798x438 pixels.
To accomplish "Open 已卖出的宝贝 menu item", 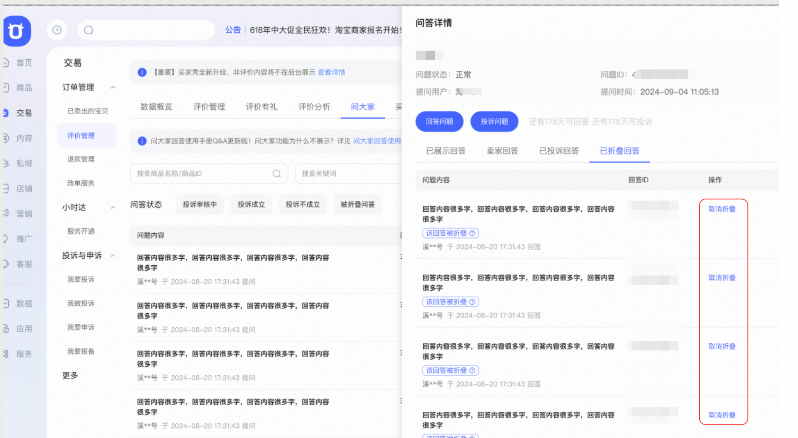I will 88,111.
